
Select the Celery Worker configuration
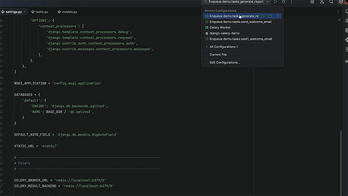tap(220, 27)
